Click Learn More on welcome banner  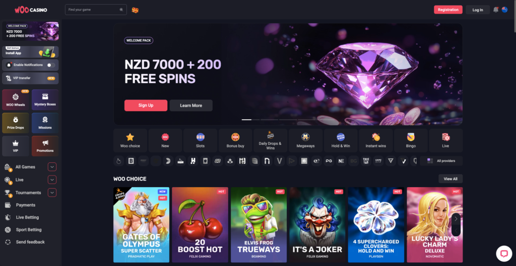pyautogui.click(x=191, y=106)
